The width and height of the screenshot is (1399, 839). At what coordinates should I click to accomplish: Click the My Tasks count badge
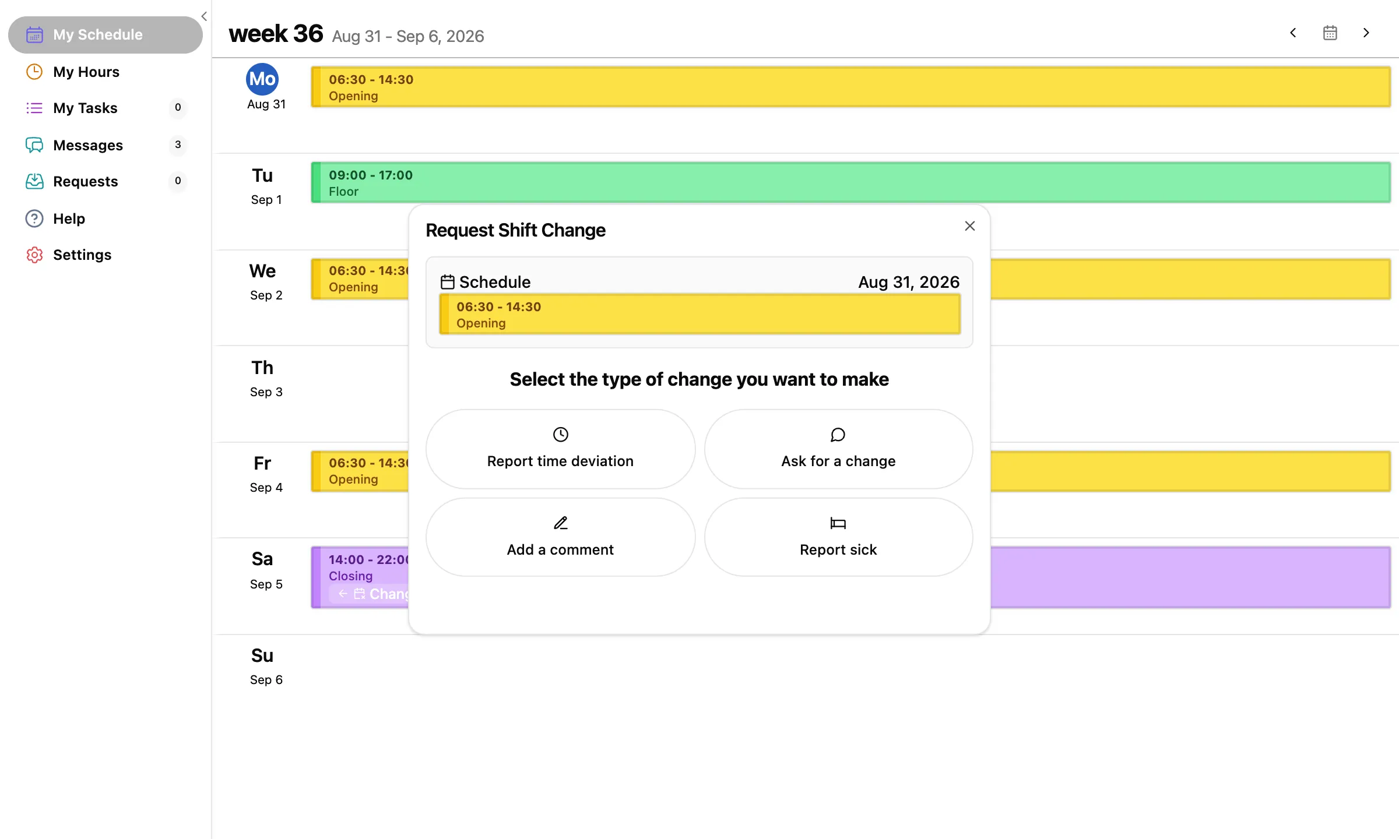(178, 108)
